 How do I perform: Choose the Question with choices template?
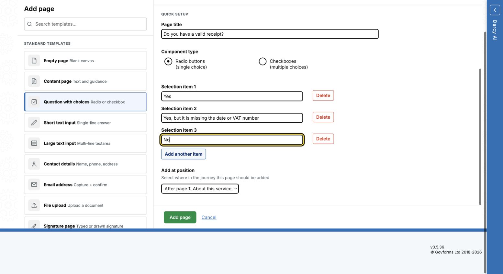click(85, 102)
